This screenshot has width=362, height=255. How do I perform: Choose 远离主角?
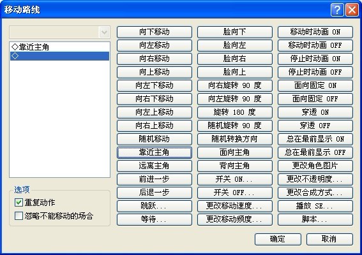pos(155,166)
